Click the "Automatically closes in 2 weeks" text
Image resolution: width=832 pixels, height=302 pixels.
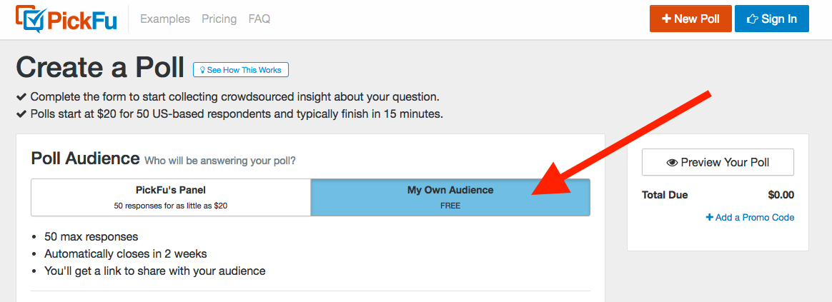coord(126,253)
